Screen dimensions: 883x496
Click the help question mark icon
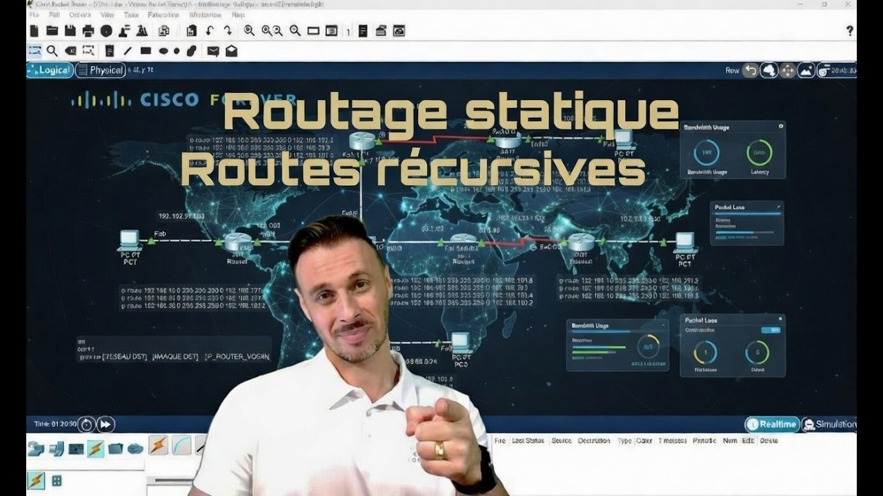click(849, 30)
